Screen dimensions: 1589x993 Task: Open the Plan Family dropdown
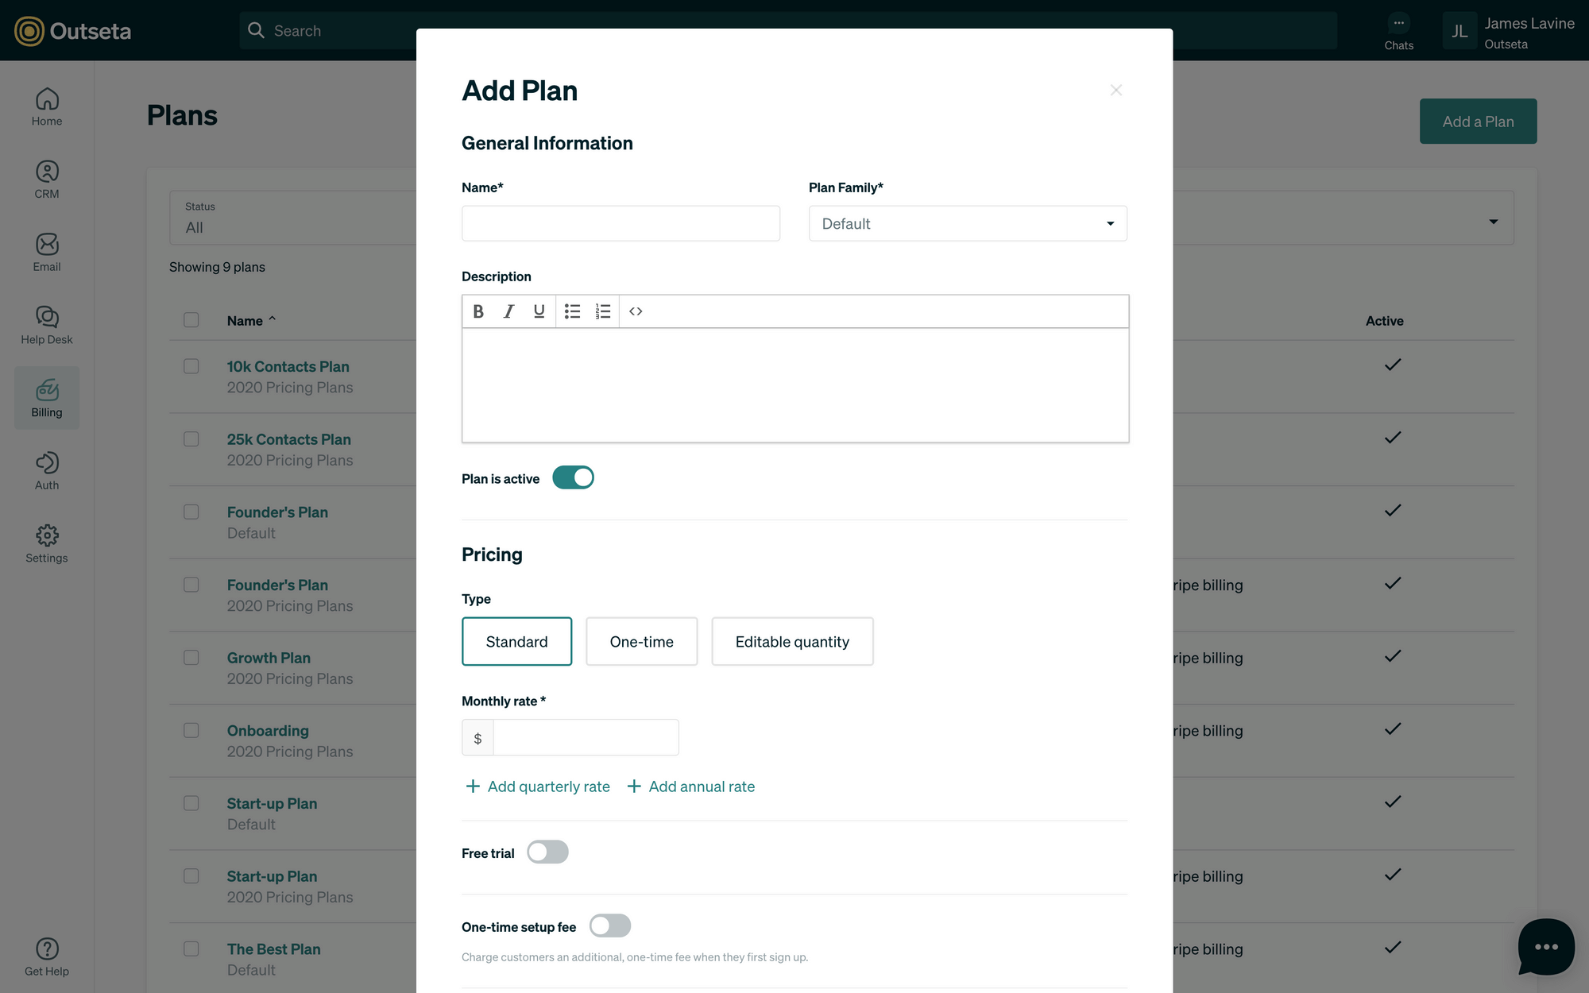click(967, 223)
